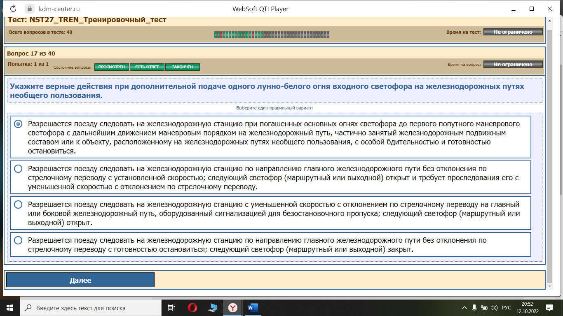Close the WebSoft QTI Player window
Screen dimensions: 563x316
pyautogui.click(x=551, y=9)
